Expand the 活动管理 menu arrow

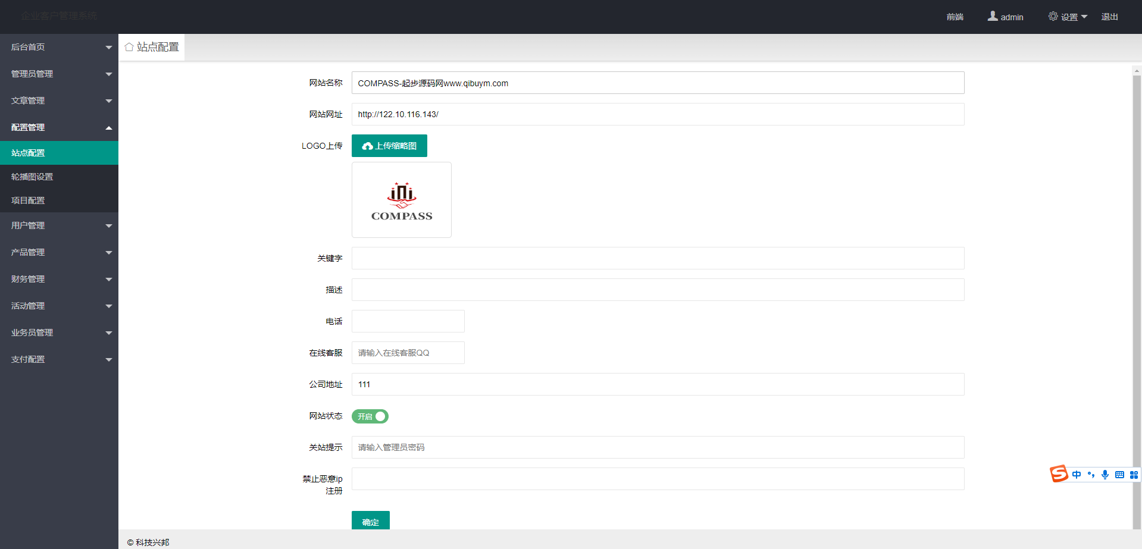click(109, 306)
